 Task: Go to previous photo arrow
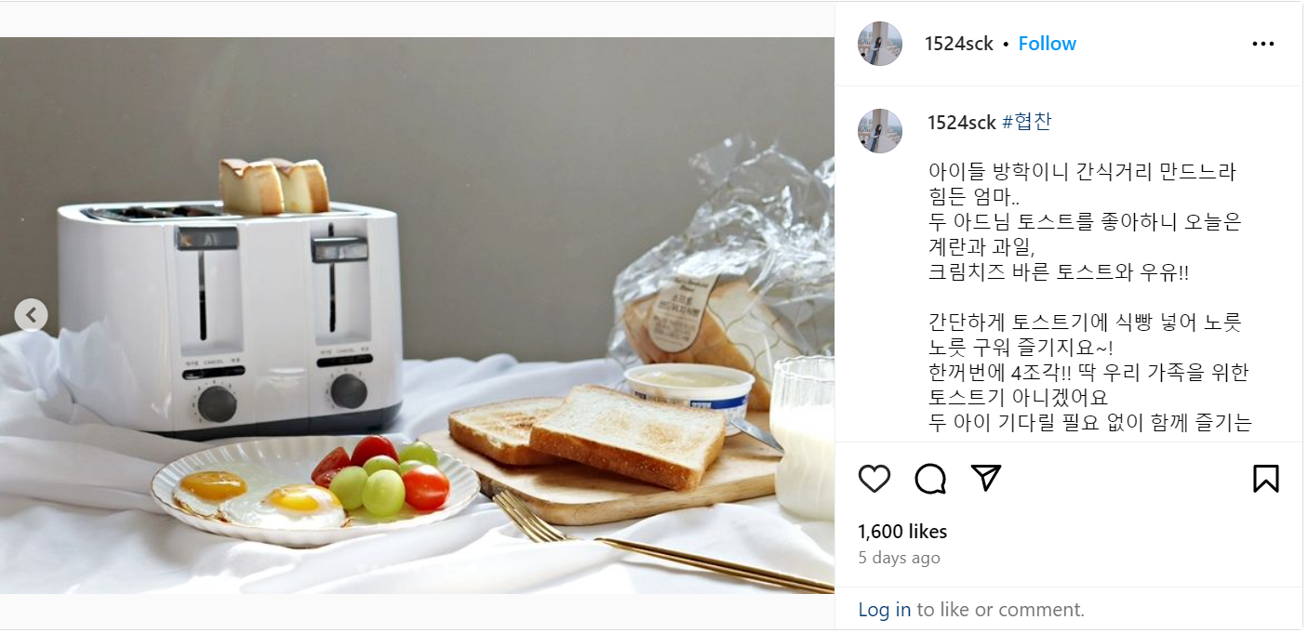click(31, 315)
